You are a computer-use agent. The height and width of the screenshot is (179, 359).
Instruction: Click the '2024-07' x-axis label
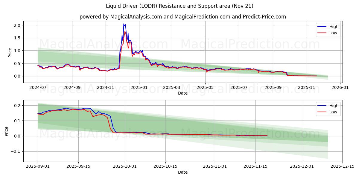click(38, 88)
